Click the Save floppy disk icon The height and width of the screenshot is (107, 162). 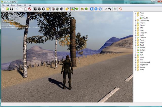pyautogui.click(x=12, y=9)
